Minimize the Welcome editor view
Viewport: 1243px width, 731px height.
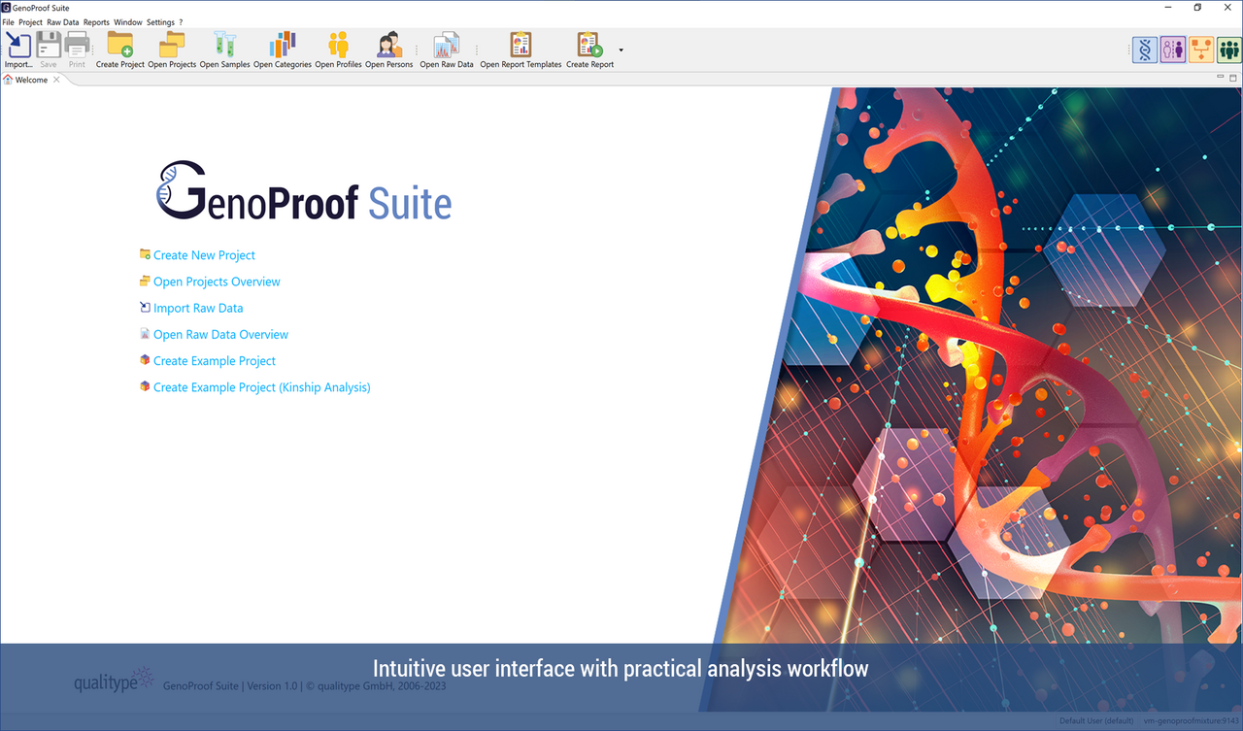1221,77
